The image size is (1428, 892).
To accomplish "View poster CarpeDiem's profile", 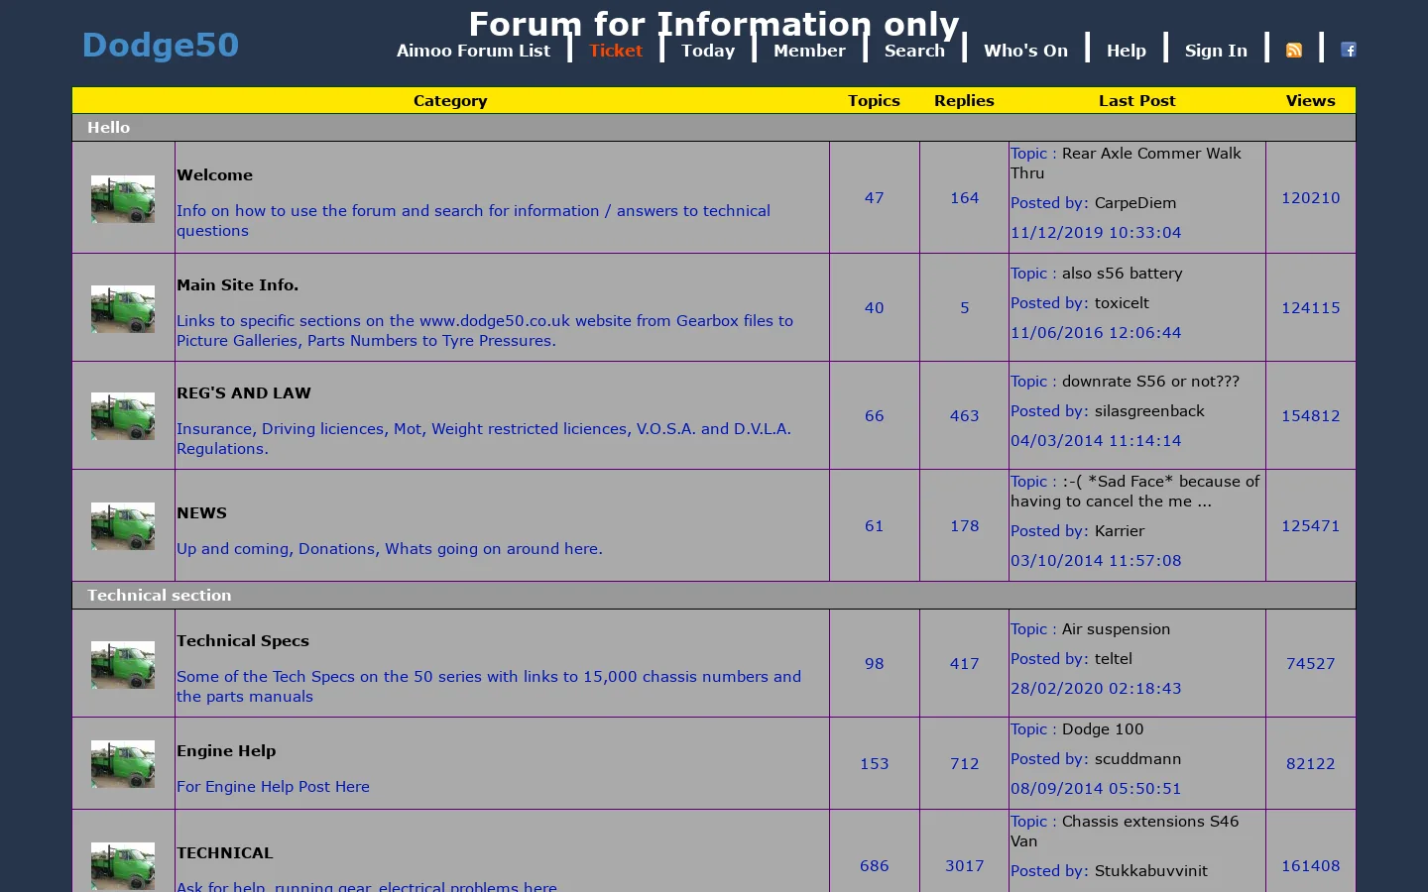I will coord(1135,203).
